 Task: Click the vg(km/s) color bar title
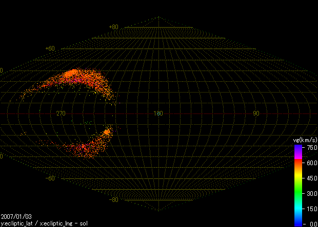(304, 140)
